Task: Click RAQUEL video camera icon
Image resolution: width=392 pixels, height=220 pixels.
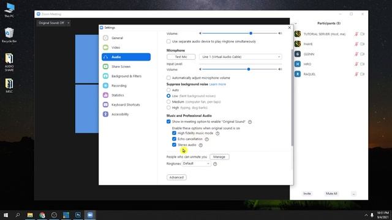Action: click(362, 74)
